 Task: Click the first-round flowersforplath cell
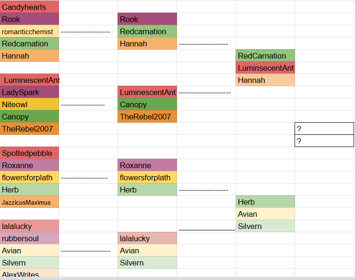[30, 177]
